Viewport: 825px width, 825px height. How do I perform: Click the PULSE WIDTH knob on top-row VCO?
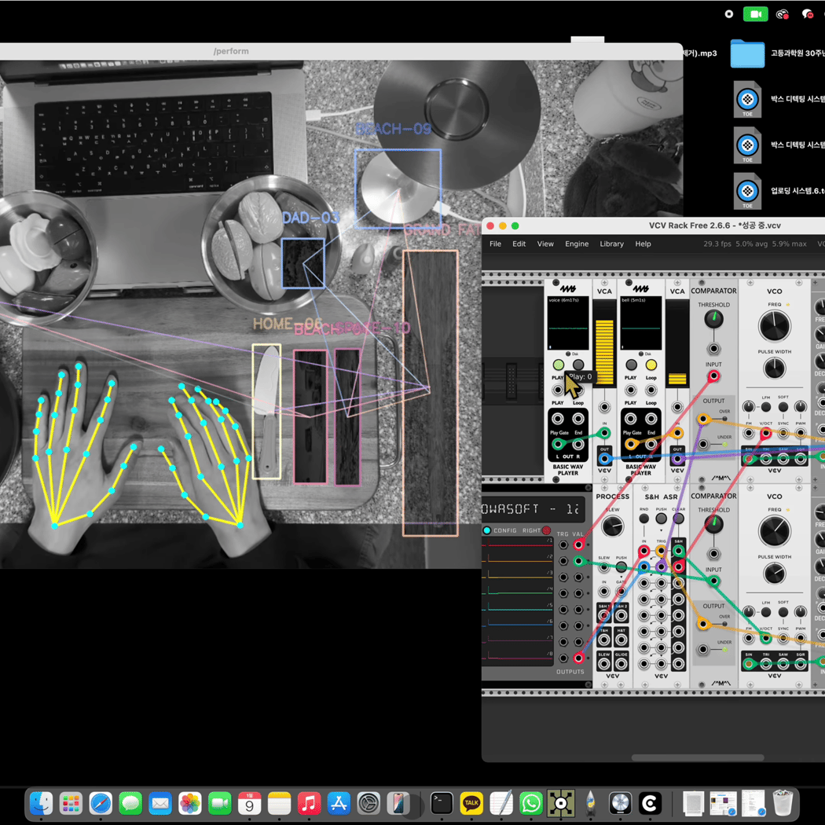[x=774, y=368]
